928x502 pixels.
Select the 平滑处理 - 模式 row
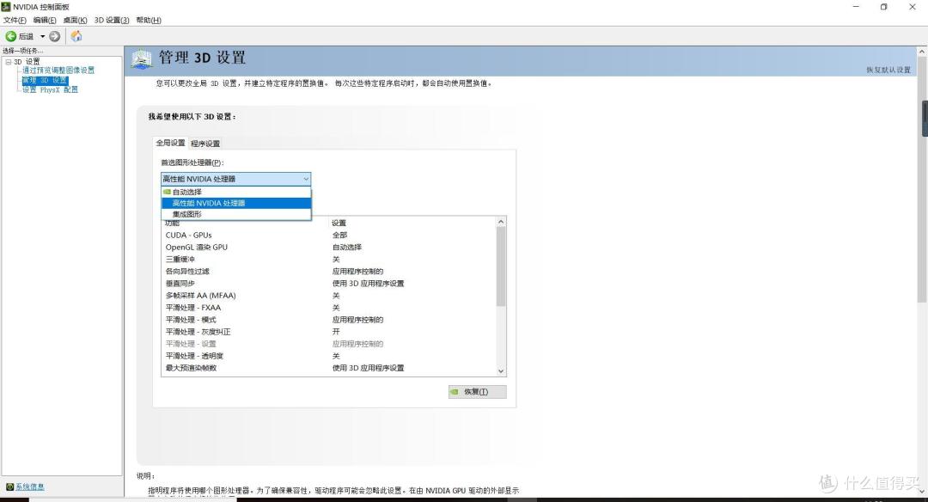(x=329, y=320)
